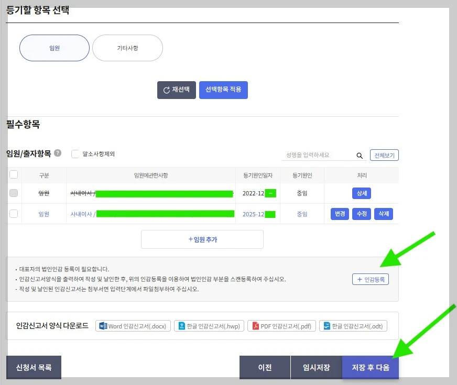Click 수정 button for the 2025-12 row
The image size is (457, 385).
pyautogui.click(x=362, y=214)
